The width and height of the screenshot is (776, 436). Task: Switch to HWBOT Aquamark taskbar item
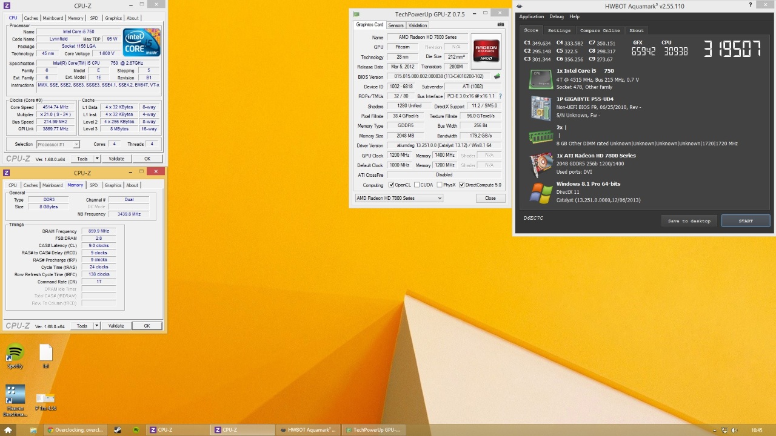pos(308,430)
